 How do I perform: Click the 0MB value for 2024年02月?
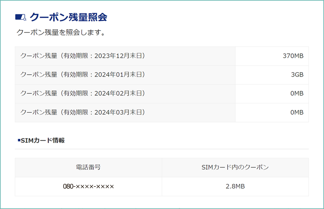[x=297, y=93]
